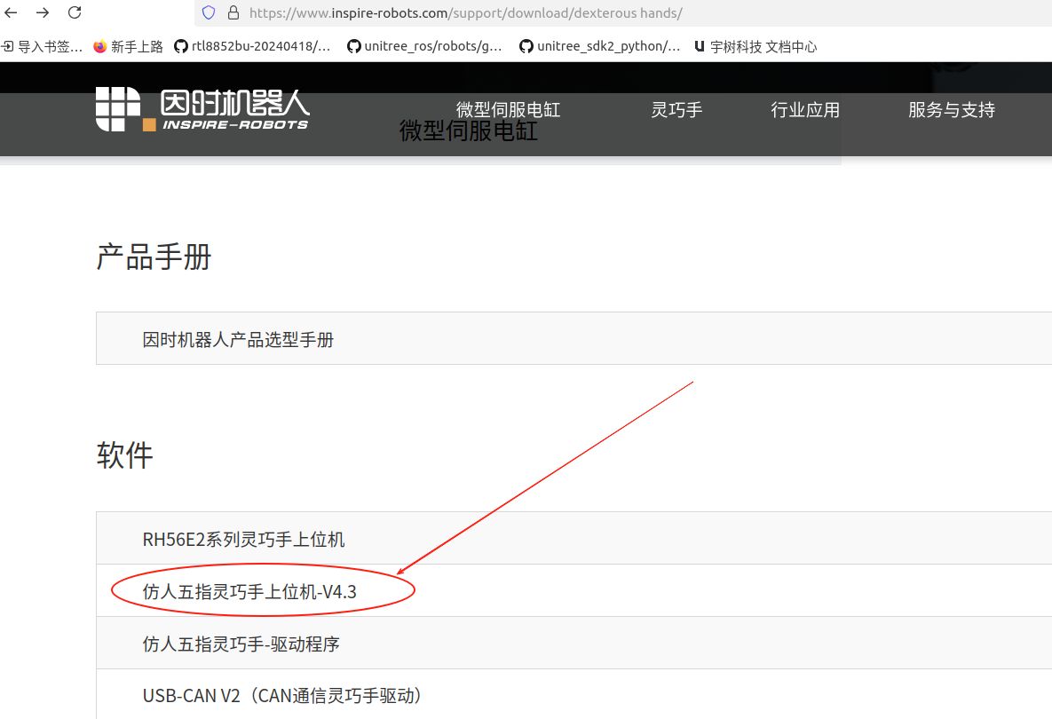Viewport: 1052px width, 719px height.
Task: Open the 灵巧手 navigation menu
Action: pos(676,109)
